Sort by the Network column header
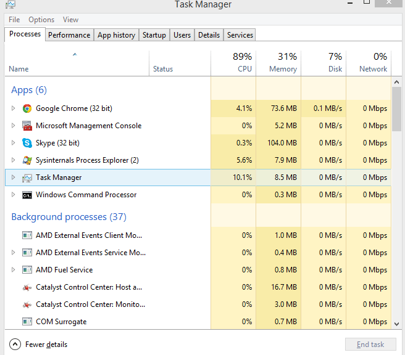 click(369, 63)
